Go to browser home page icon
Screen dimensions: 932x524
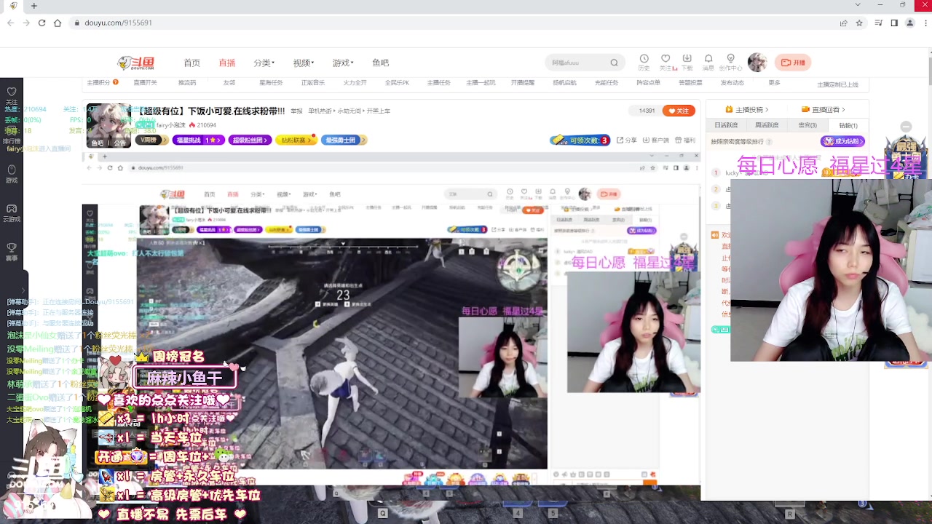pyautogui.click(x=58, y=23)
